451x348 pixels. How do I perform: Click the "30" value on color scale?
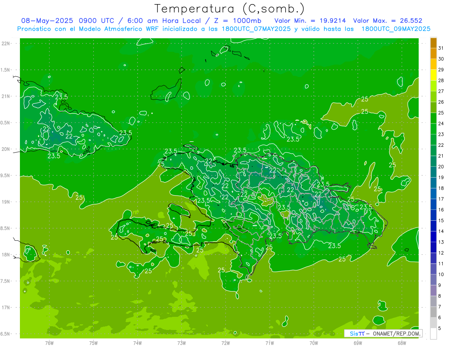coord(441,59)
